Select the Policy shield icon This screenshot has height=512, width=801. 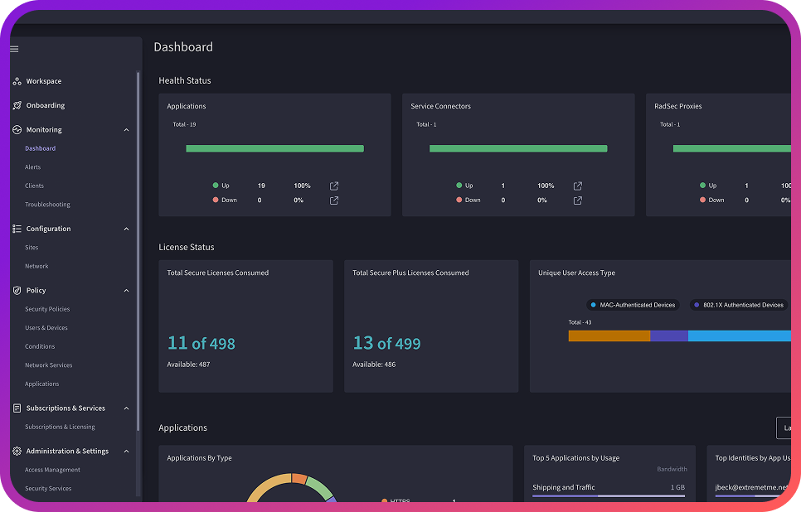coord(16,290)
